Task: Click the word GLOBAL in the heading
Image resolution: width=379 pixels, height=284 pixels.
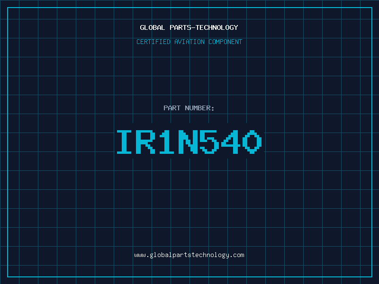Action: [153, 27]
